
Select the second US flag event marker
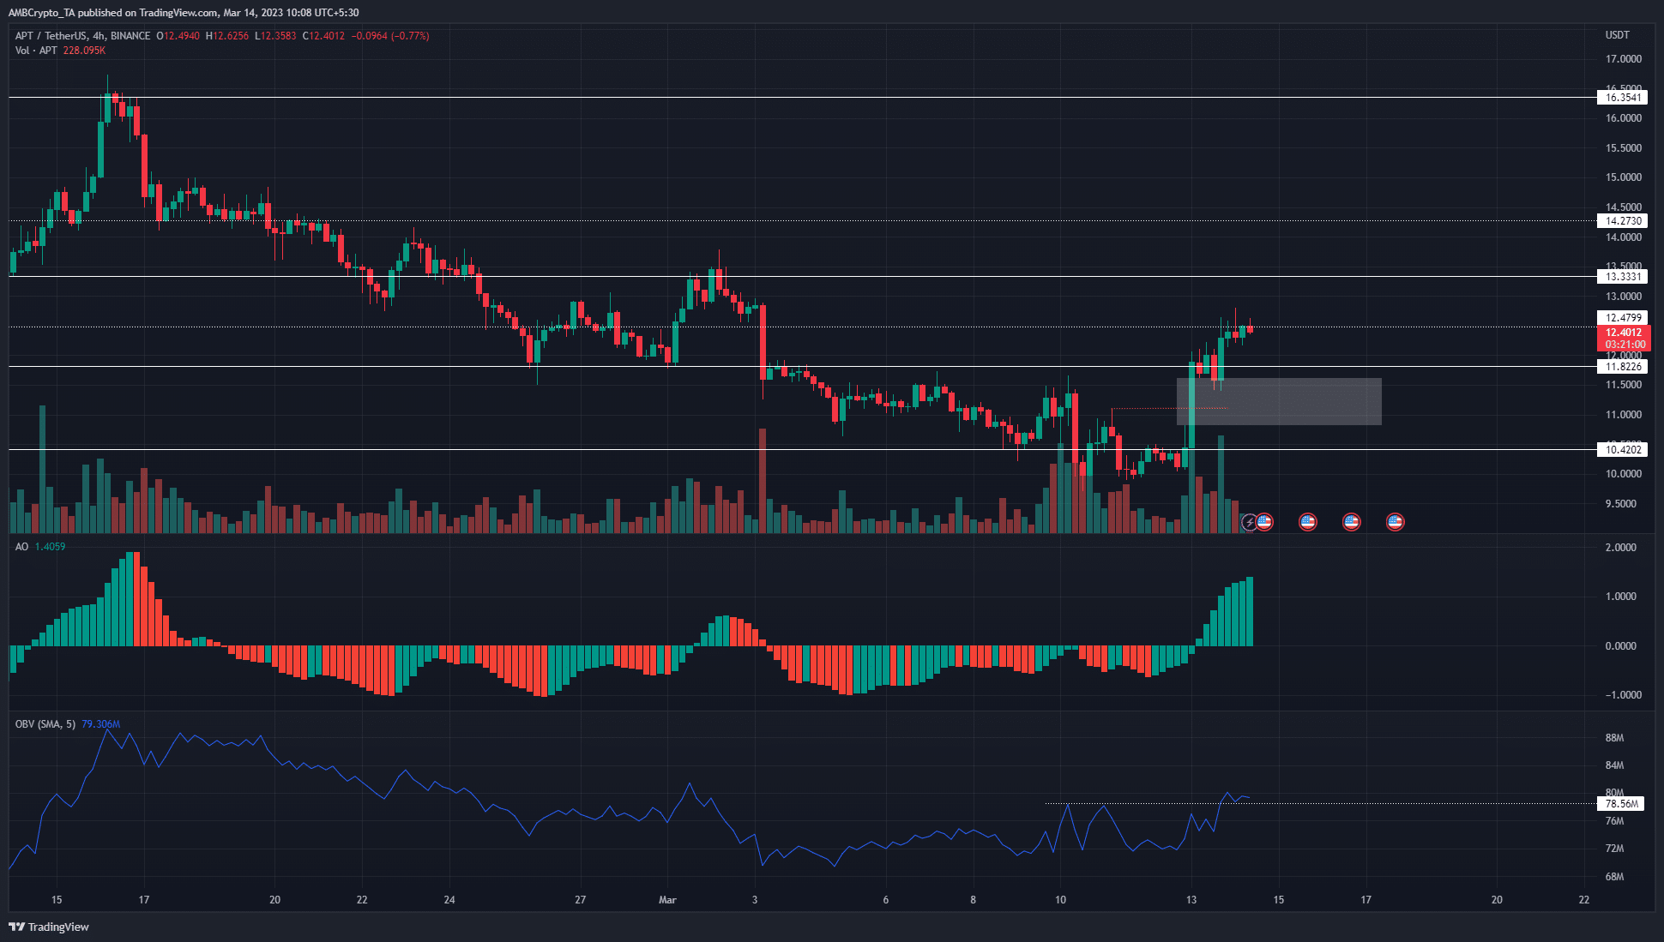click(x=1307, y=521)
